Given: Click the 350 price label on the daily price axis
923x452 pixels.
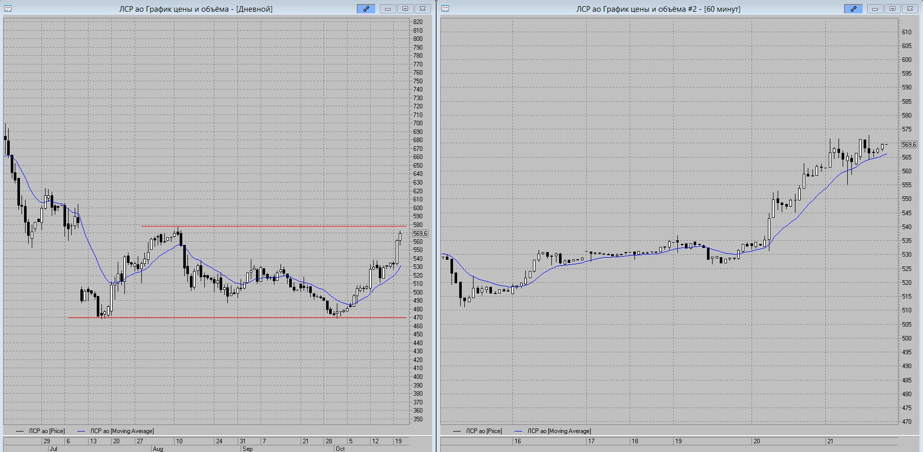Looking at the screenshot, I should tap(418, 419).
